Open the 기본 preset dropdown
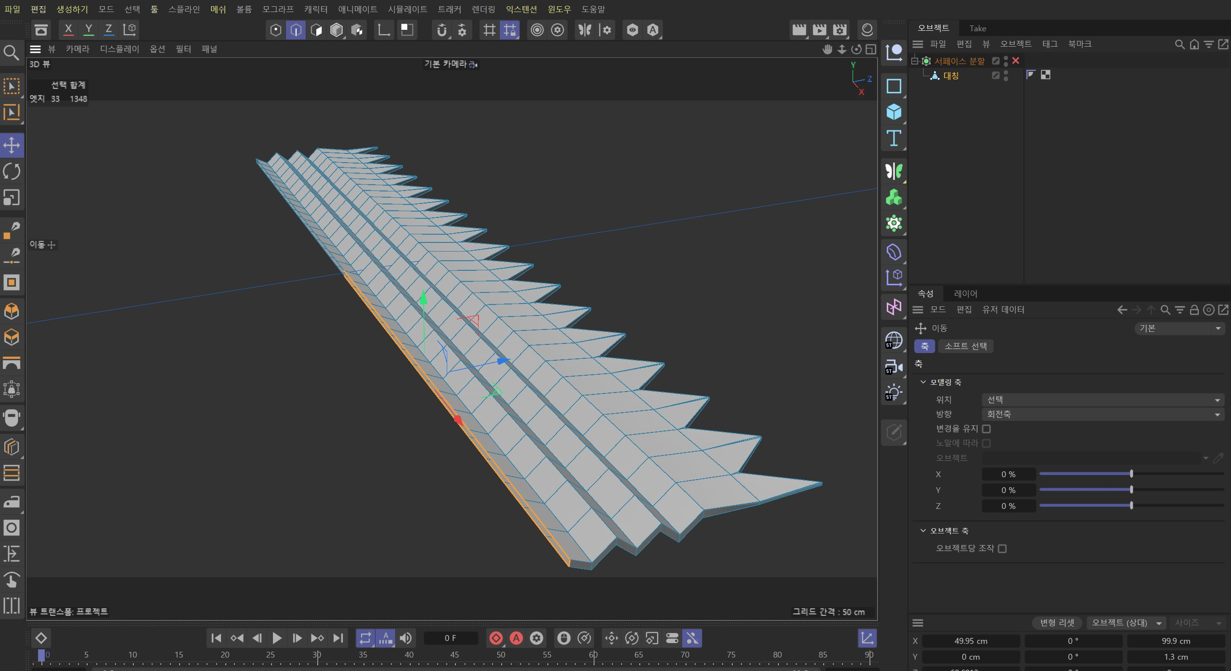This screenshot has width=1231, height=671. (x=1179, y=329)
